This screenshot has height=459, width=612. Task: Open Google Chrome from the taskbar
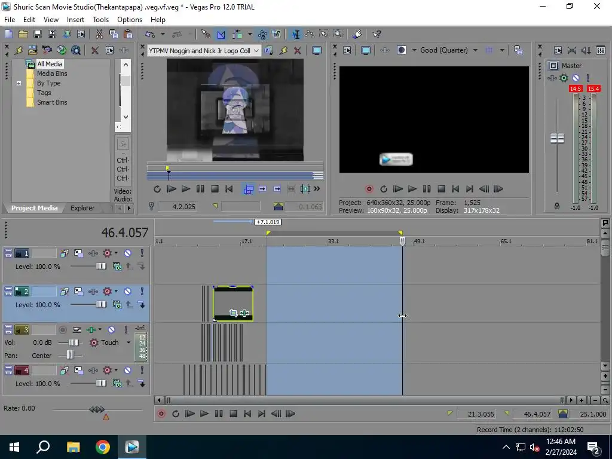pos(103,447)
